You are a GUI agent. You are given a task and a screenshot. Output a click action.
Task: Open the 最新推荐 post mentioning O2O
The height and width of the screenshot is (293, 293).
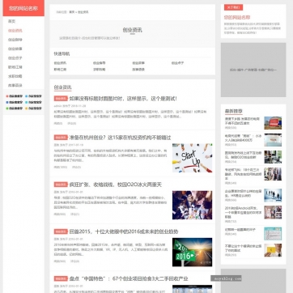[243, 155]
